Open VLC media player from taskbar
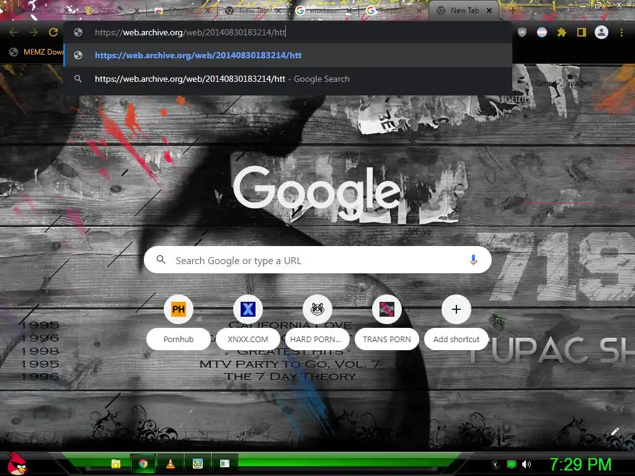 [171, 464]
